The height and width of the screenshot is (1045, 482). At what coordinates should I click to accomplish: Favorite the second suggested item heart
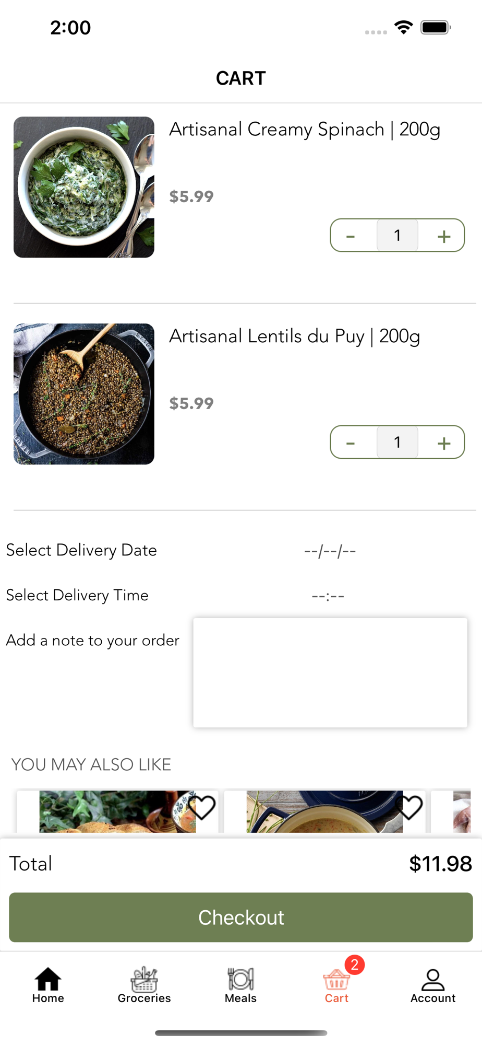point(409,807)
